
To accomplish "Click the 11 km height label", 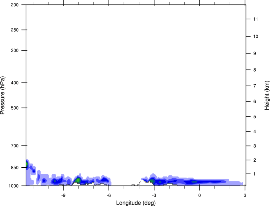I will (255, 19).
